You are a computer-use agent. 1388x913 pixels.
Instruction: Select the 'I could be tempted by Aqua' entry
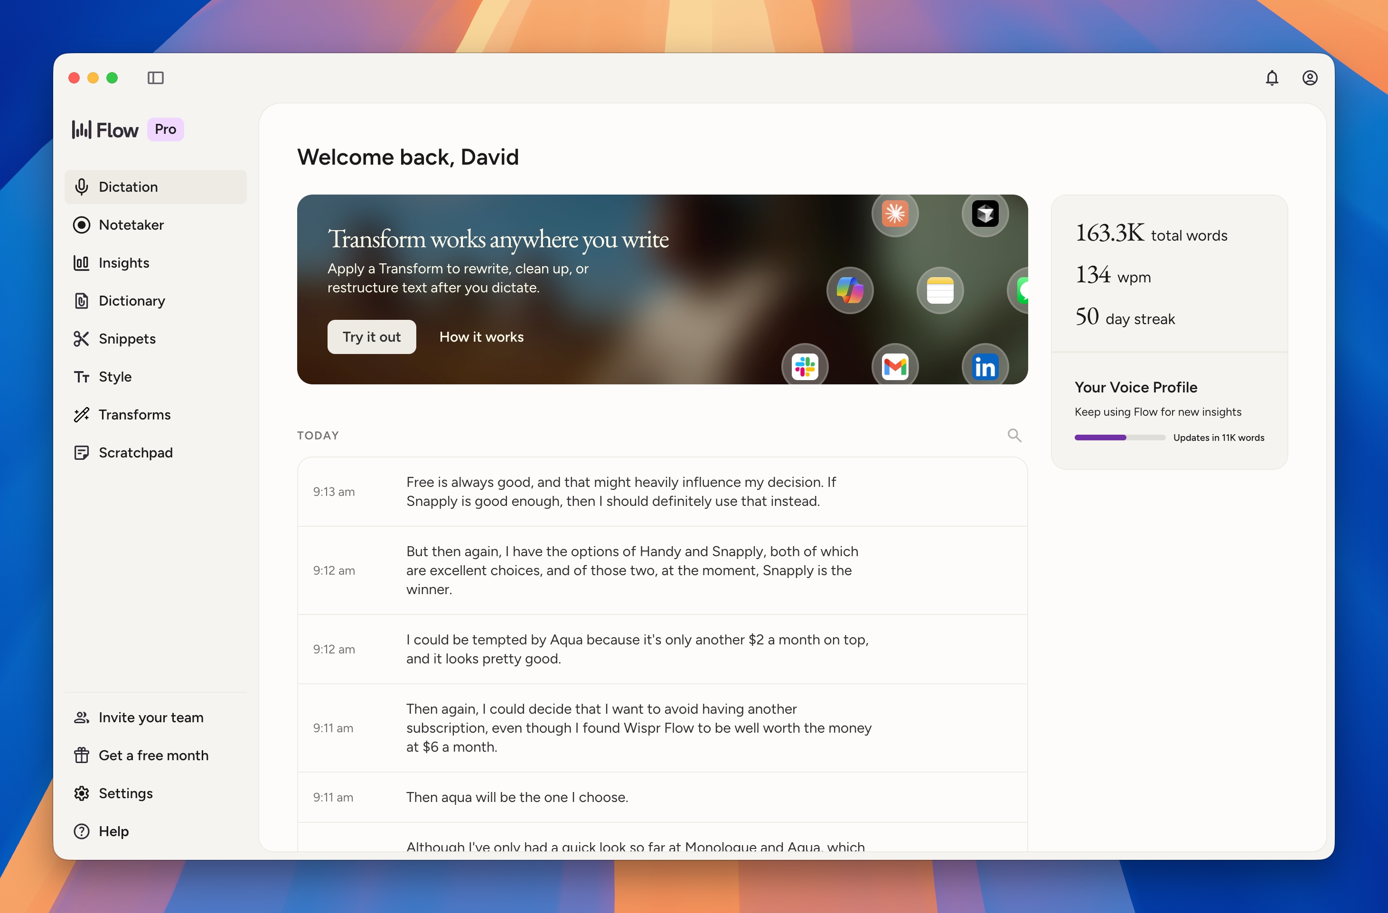662,649
